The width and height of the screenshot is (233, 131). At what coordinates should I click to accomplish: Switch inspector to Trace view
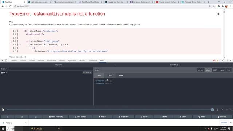pyautogui.click(x=222, y=70)
